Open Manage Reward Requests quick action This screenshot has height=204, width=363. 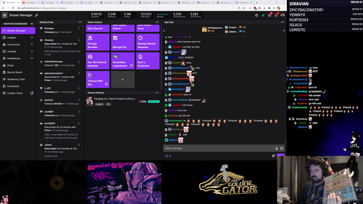[x=147, y=42]
